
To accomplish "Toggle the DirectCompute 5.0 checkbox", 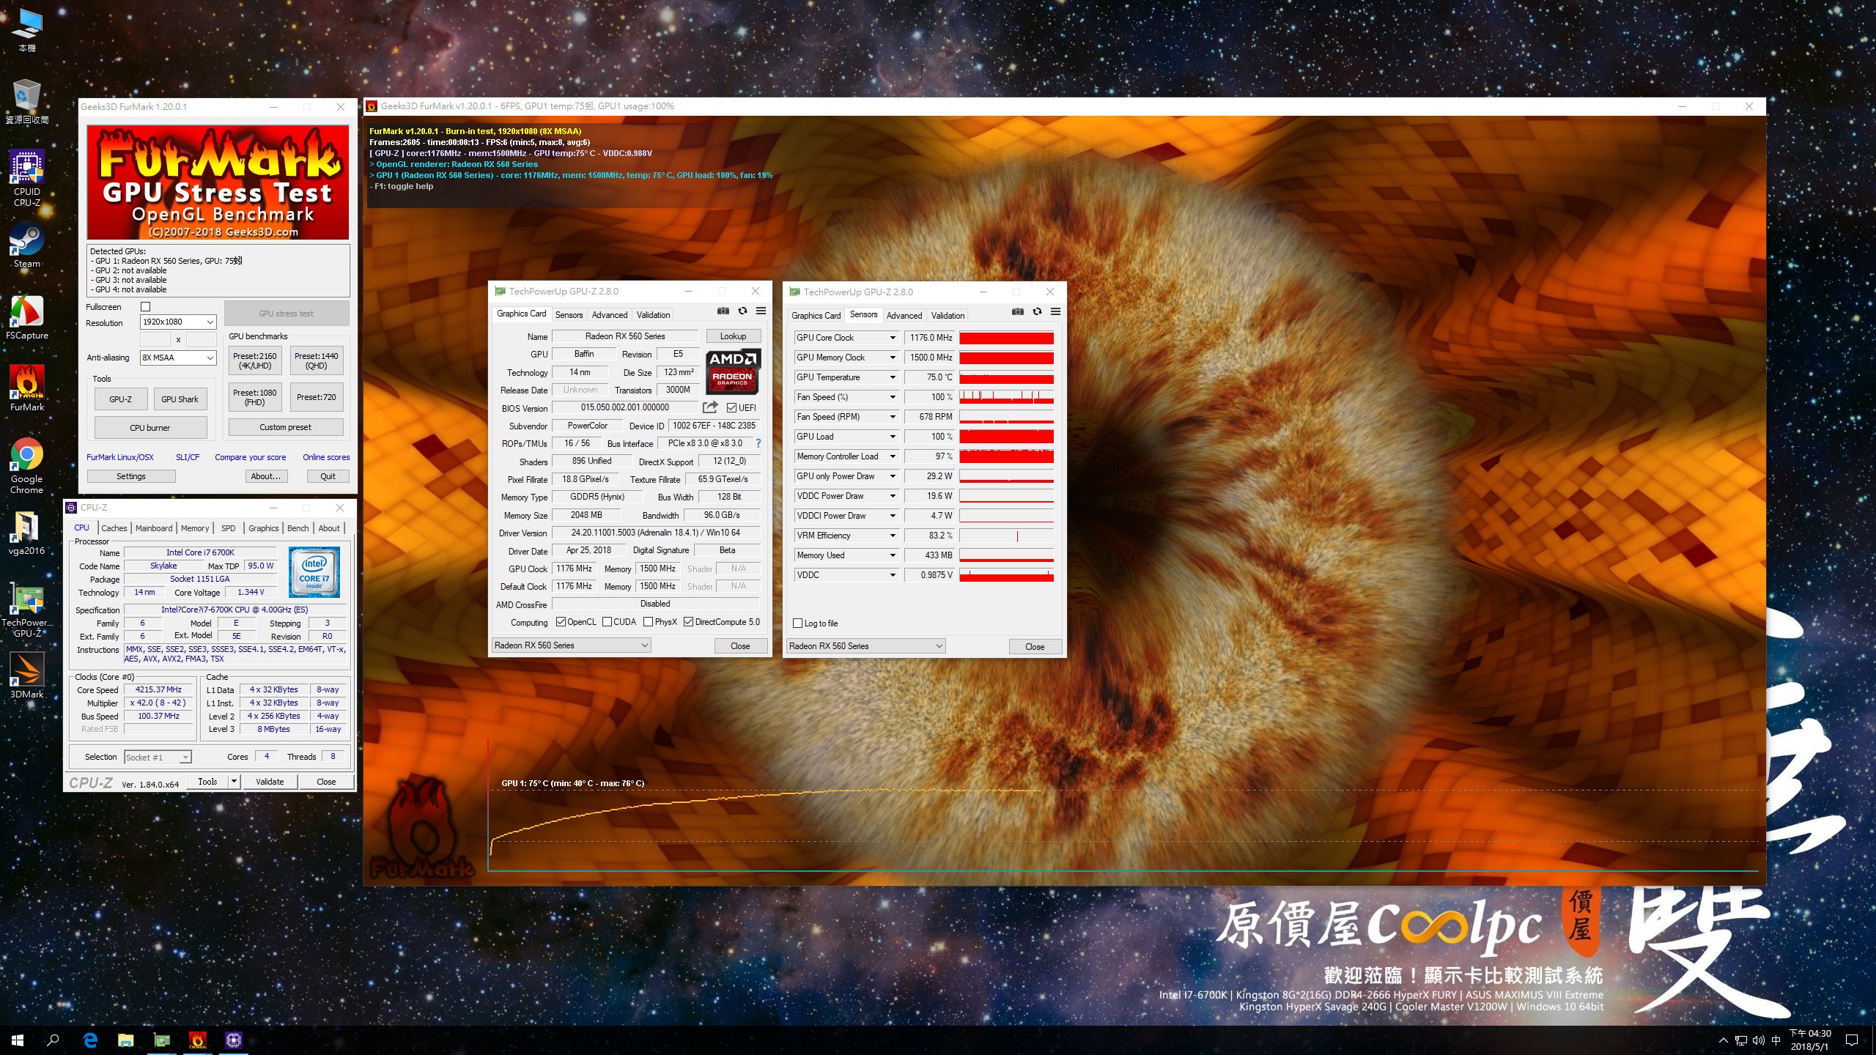I will [x=688, y=622].
